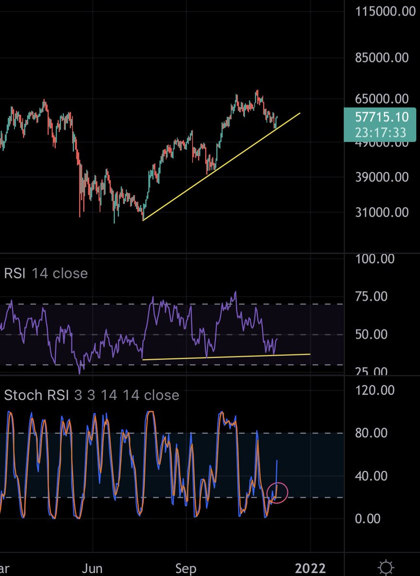Tap the Sep label on the time axis
Screen dimensions: 420x576
(x=185, y=568)
